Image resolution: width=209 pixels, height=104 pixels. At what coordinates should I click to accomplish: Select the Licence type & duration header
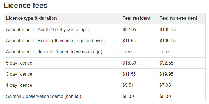pos(31,18)
